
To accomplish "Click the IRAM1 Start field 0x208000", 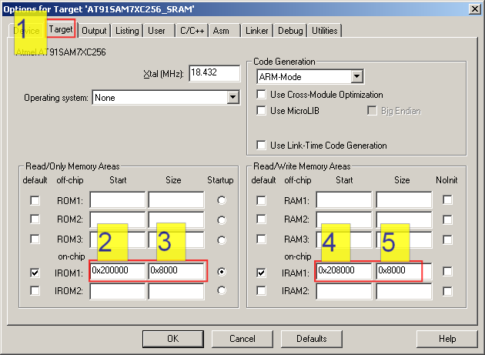I will [x=344, y=271].
